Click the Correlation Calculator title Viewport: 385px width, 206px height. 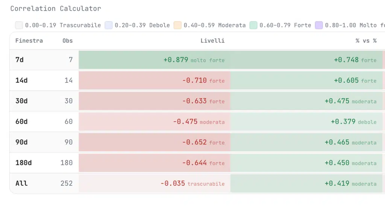point(56,9)
